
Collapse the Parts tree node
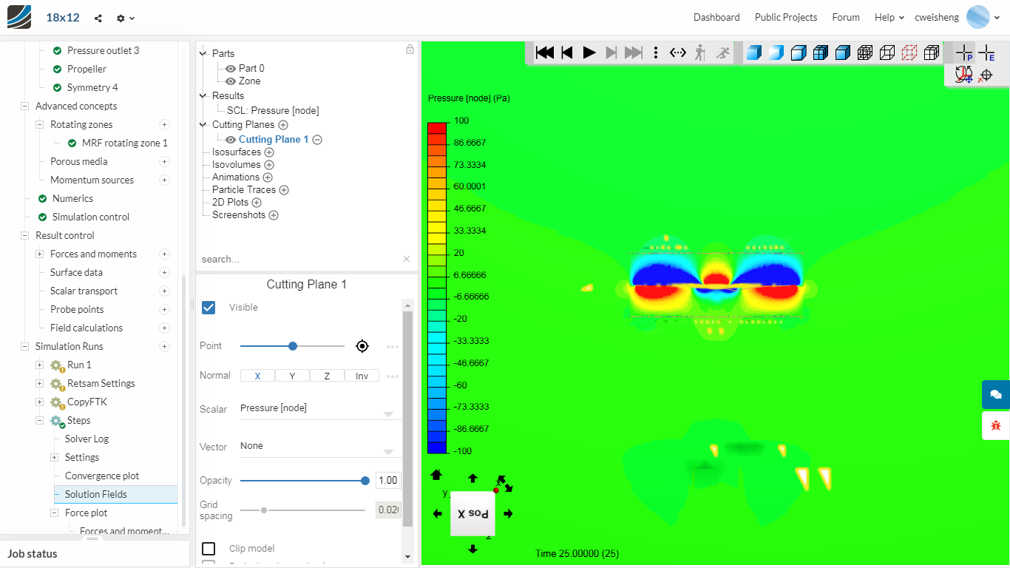(x=203, y=54)
